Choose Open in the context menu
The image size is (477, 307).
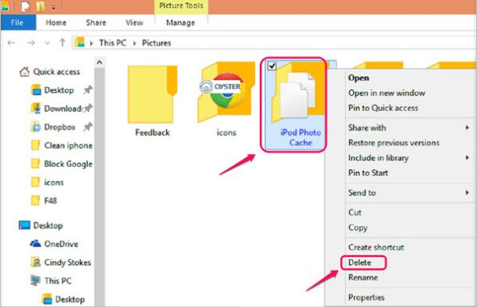pos(359,78)
